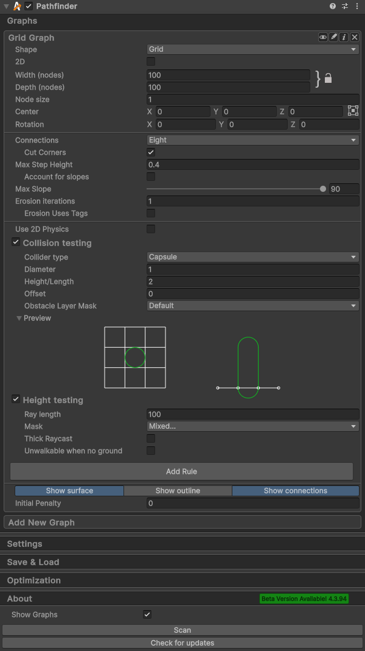Toggle Grid Graph visibility eye icon
Screen dimensions: 365x651
[323, 38]
